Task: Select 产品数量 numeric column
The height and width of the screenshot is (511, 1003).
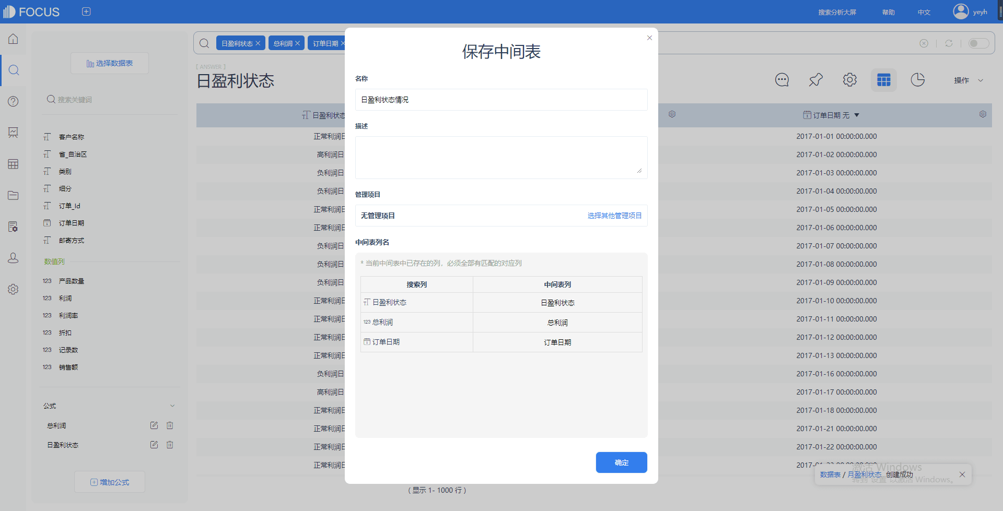Action: coord(72,281)
